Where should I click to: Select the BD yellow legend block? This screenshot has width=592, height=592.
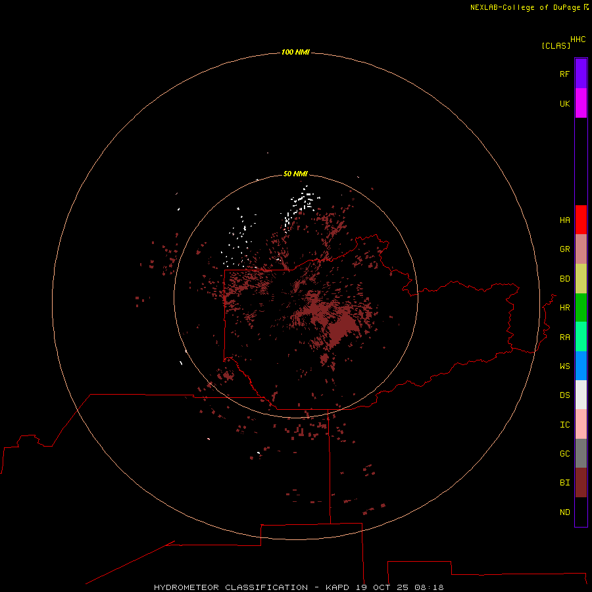click(x=581, y=279)
